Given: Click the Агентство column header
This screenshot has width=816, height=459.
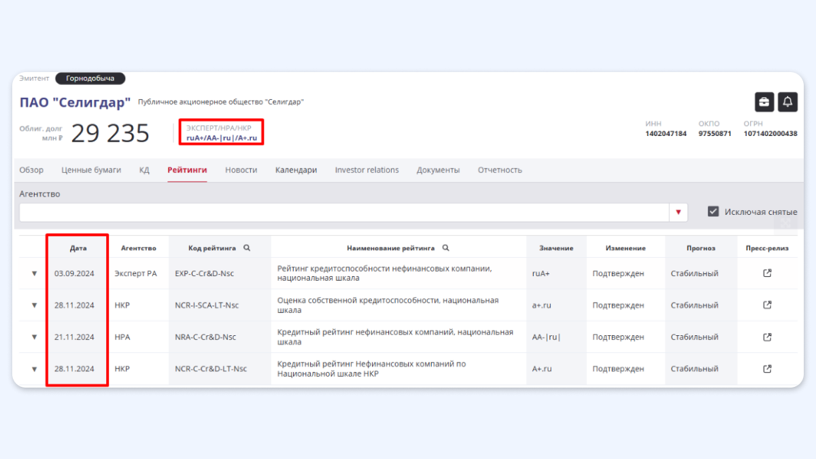Looking at the screenshot, I should point(139,248).
